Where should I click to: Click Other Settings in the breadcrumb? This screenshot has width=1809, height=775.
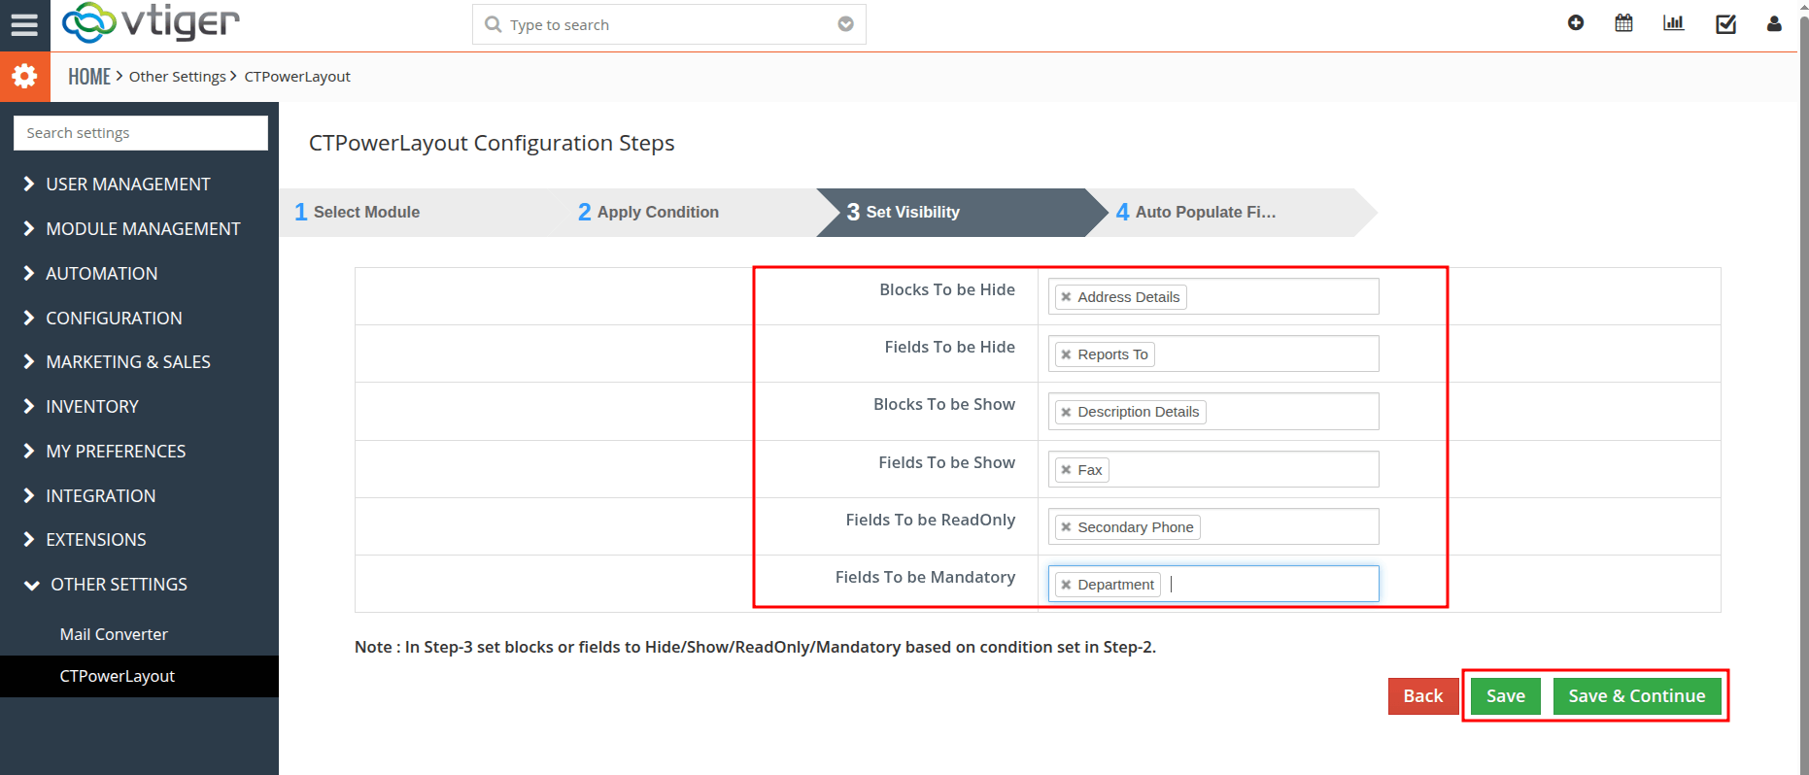click(x=178, y=77)
